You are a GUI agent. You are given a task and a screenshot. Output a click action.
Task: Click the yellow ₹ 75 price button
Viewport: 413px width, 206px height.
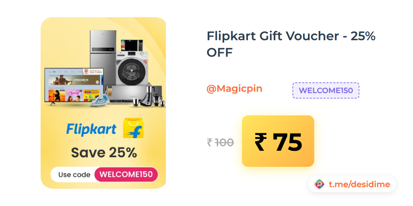278,141
